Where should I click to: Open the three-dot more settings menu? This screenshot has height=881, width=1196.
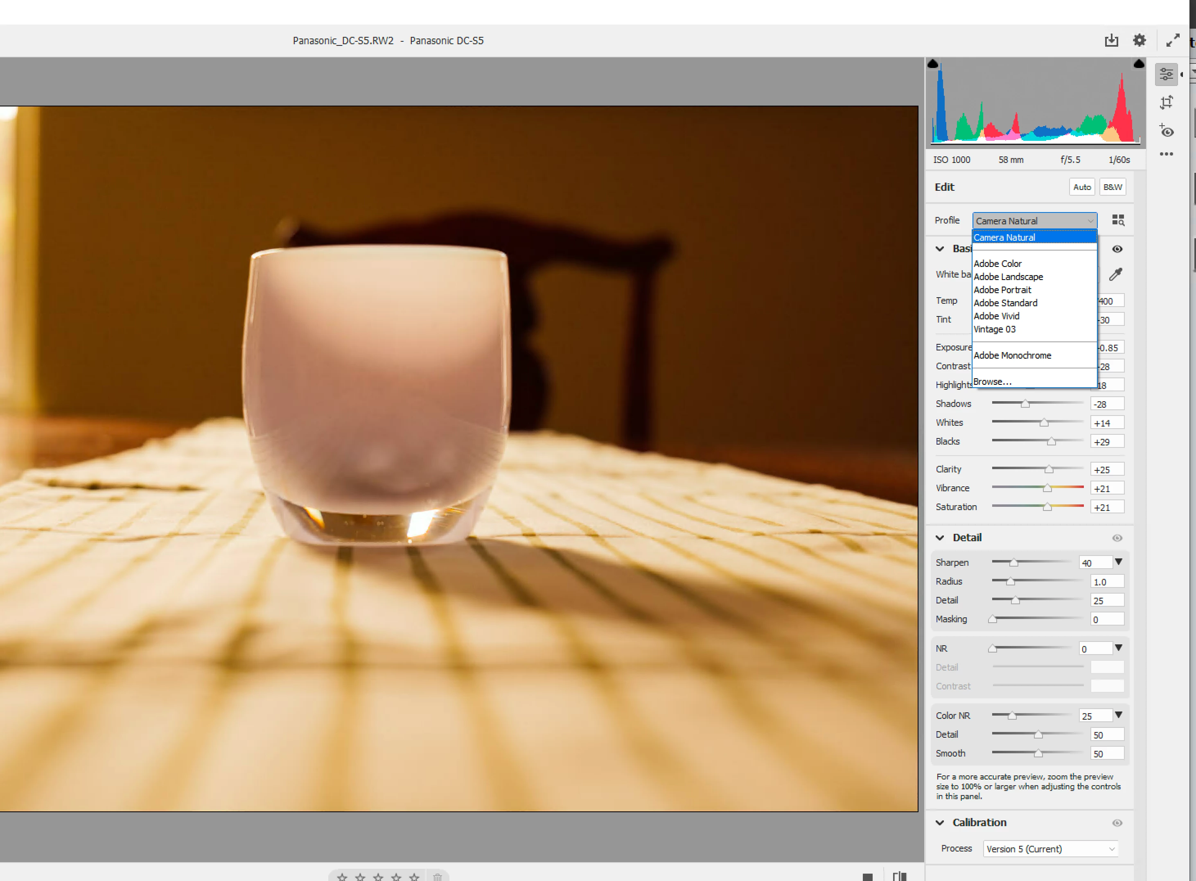coord(1166,154)
